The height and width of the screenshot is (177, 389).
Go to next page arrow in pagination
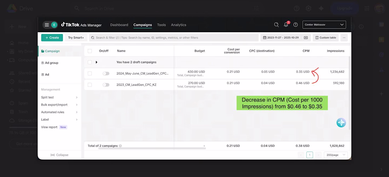[x=318, y=155]
